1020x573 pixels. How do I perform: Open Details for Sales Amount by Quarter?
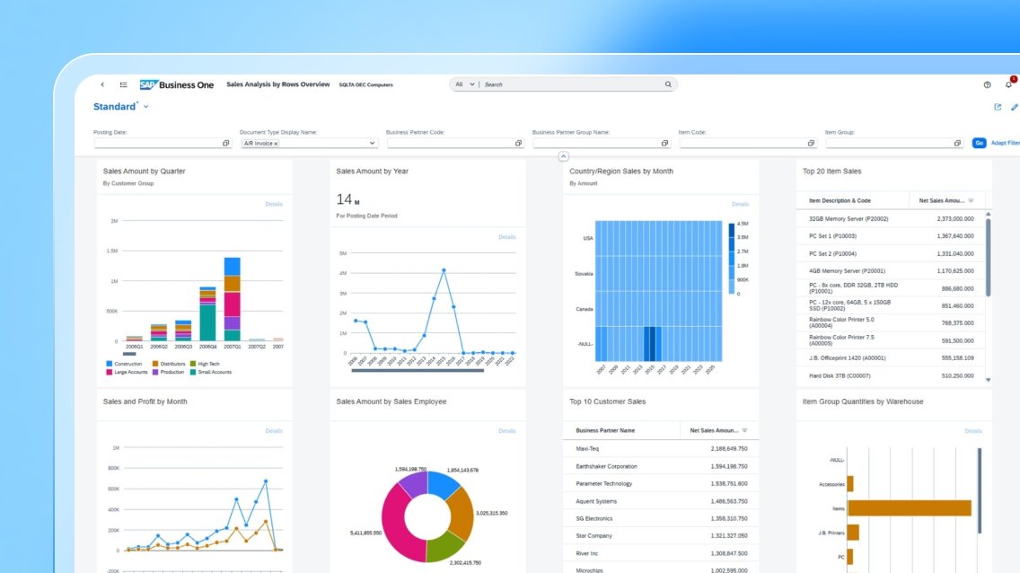[x=274, y=204]
